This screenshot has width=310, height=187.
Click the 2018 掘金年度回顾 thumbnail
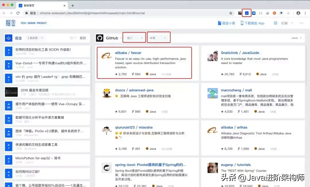11,92
